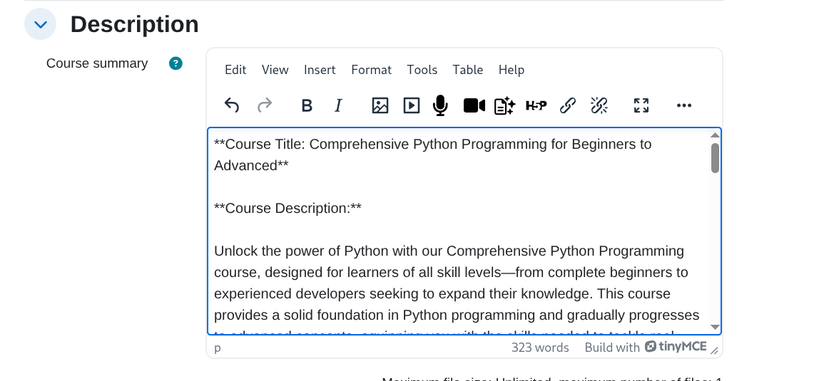Open the Insert menu
This screenshot has height=381, width=819.
pyautogui.click(x=320, y=70)
